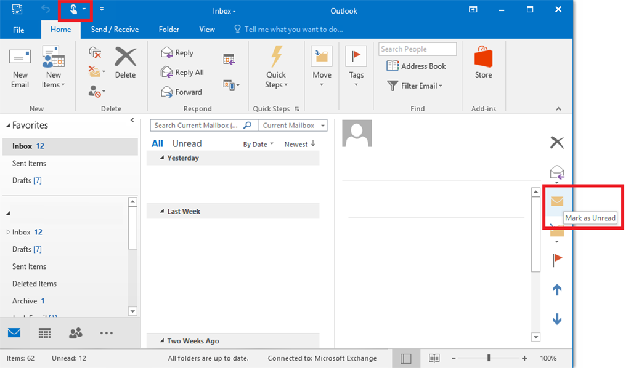Image resolution: width=631 pixels, height=368 pixels.
Task: Click Forward in ribbon
Action: point(181,92)
